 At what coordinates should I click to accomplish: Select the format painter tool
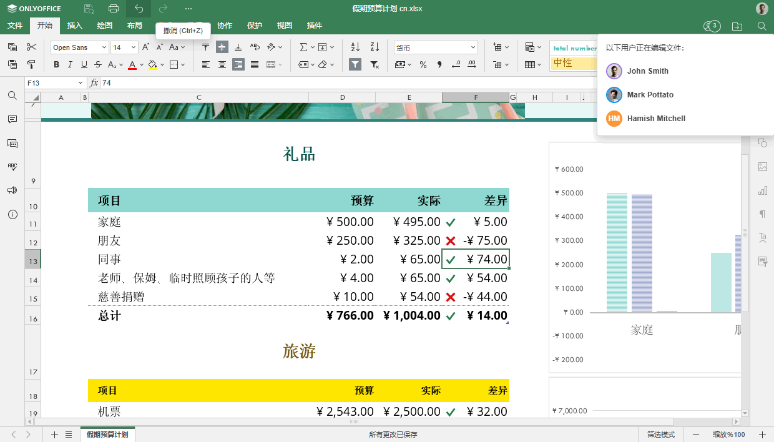[31, 64]
